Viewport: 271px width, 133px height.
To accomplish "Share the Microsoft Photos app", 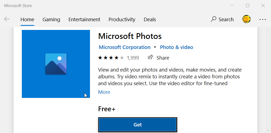I will (x=158, y=58).
